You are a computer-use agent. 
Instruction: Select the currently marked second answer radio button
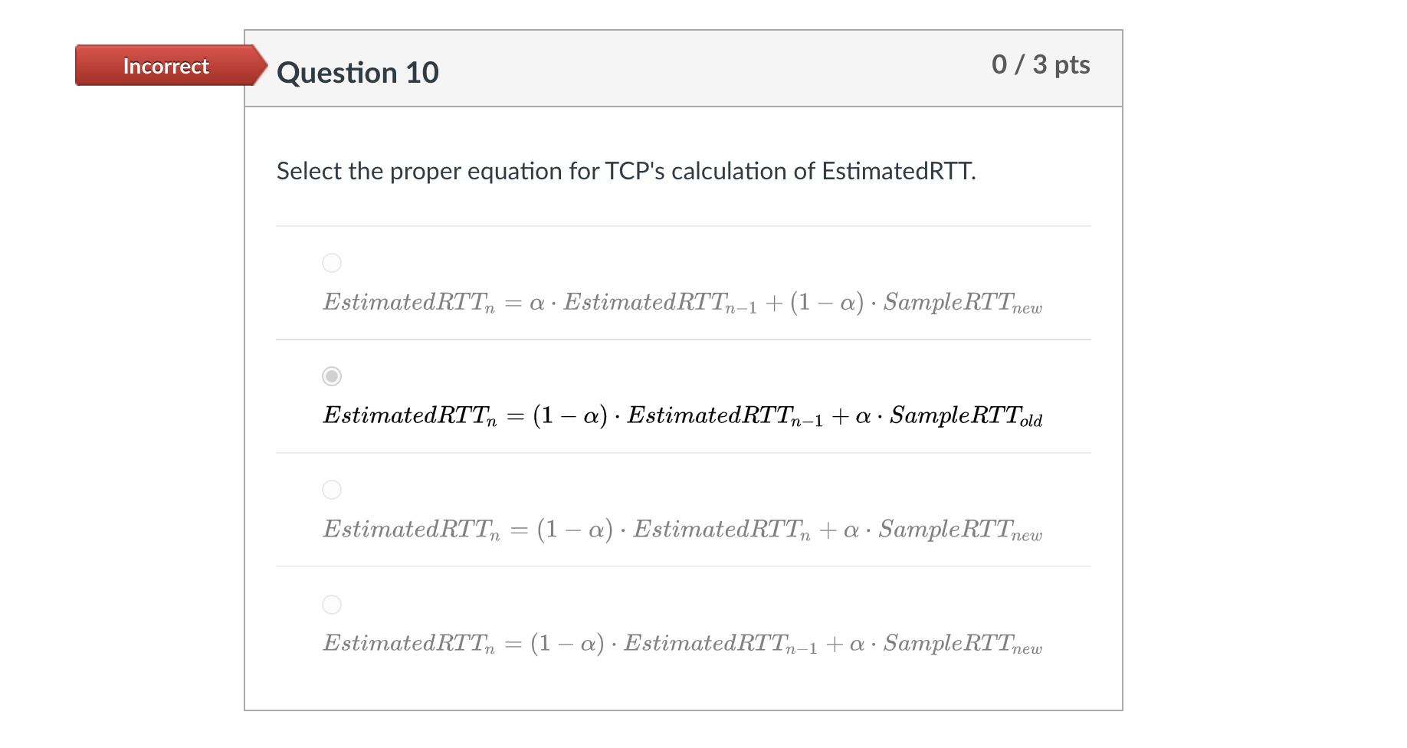[331, 376]
